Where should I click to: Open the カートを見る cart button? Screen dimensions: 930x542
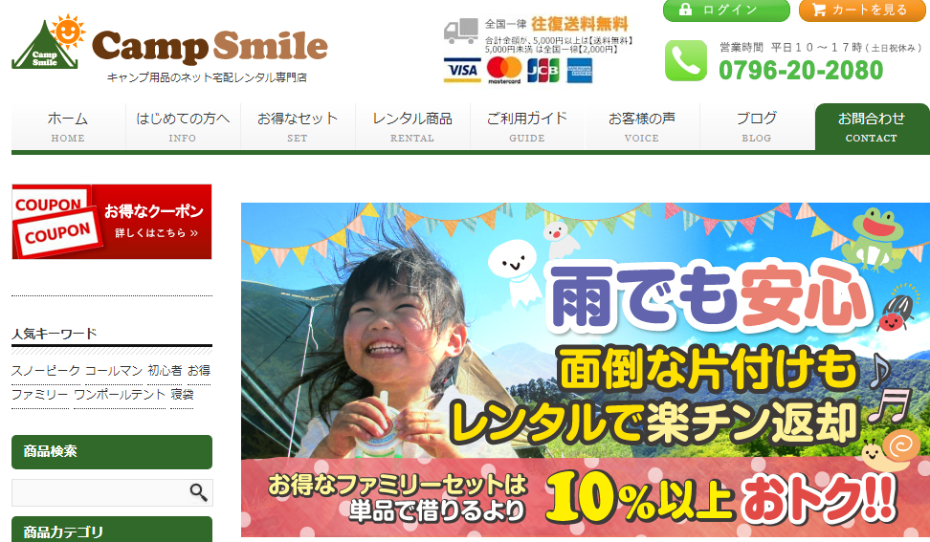(862, 11)
